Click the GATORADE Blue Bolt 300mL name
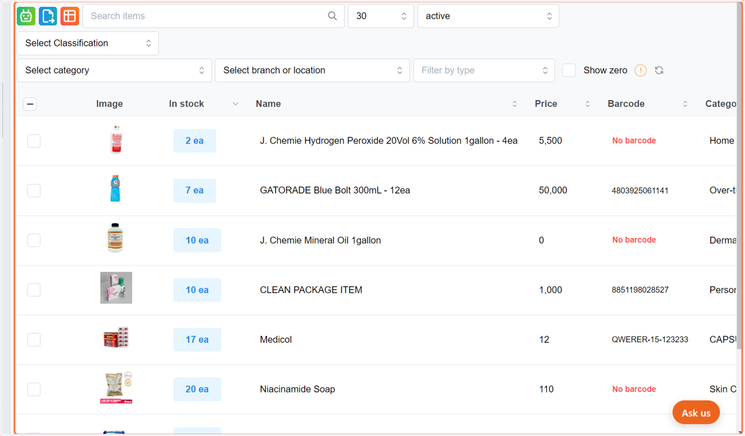 [335, 191]
